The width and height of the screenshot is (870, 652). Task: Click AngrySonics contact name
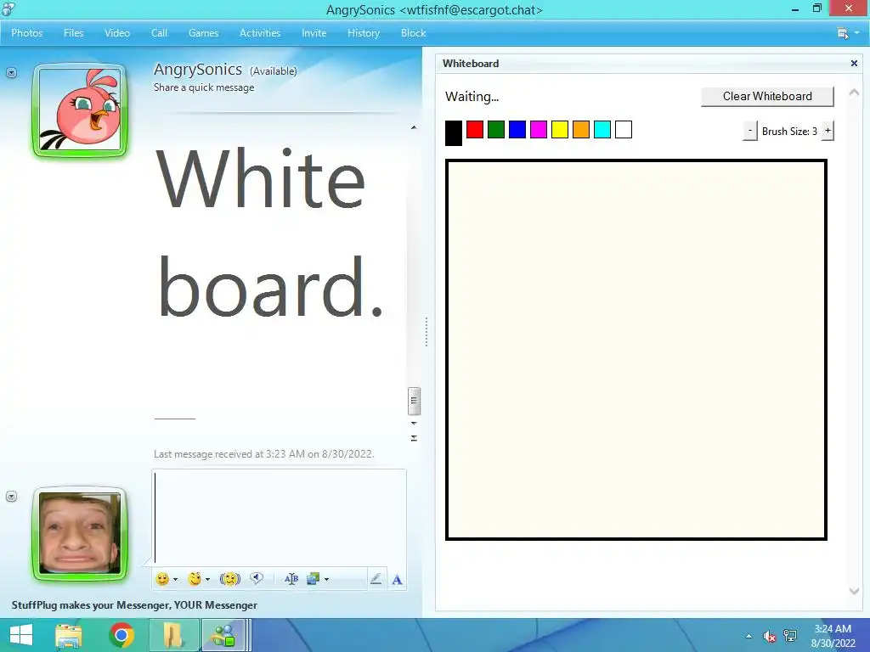coord(197,70)
